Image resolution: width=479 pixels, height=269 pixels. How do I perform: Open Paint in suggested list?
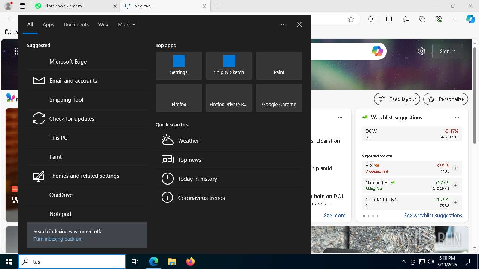[87, 157]
